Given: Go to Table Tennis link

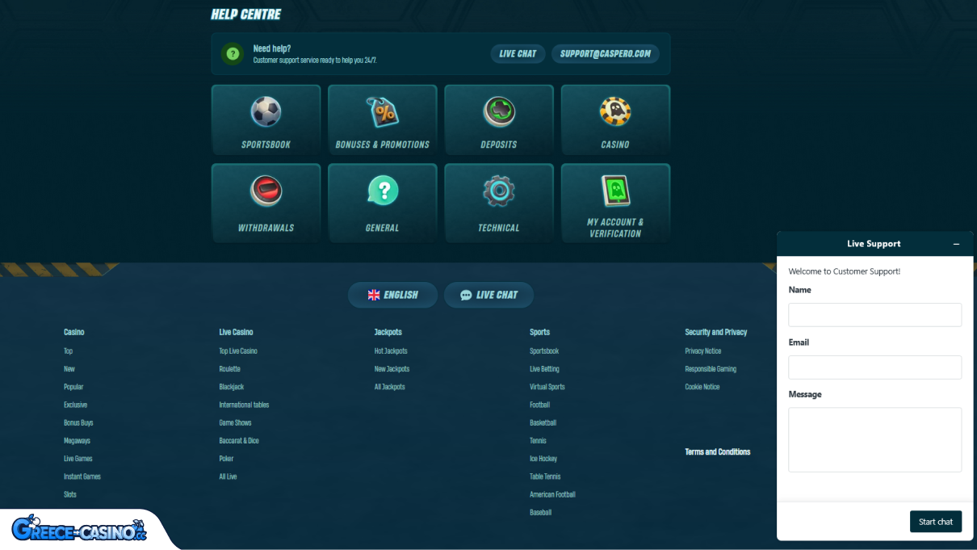Looking at the screenshot, I should point(545,477).
